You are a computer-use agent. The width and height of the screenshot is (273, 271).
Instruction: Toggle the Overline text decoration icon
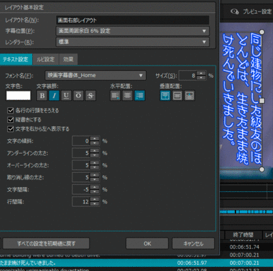tap(78, 96)
